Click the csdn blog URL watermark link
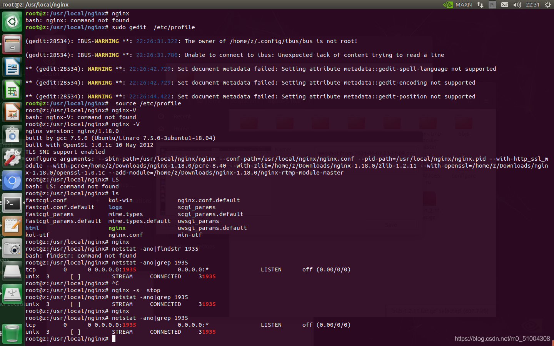 click(502, 339)
